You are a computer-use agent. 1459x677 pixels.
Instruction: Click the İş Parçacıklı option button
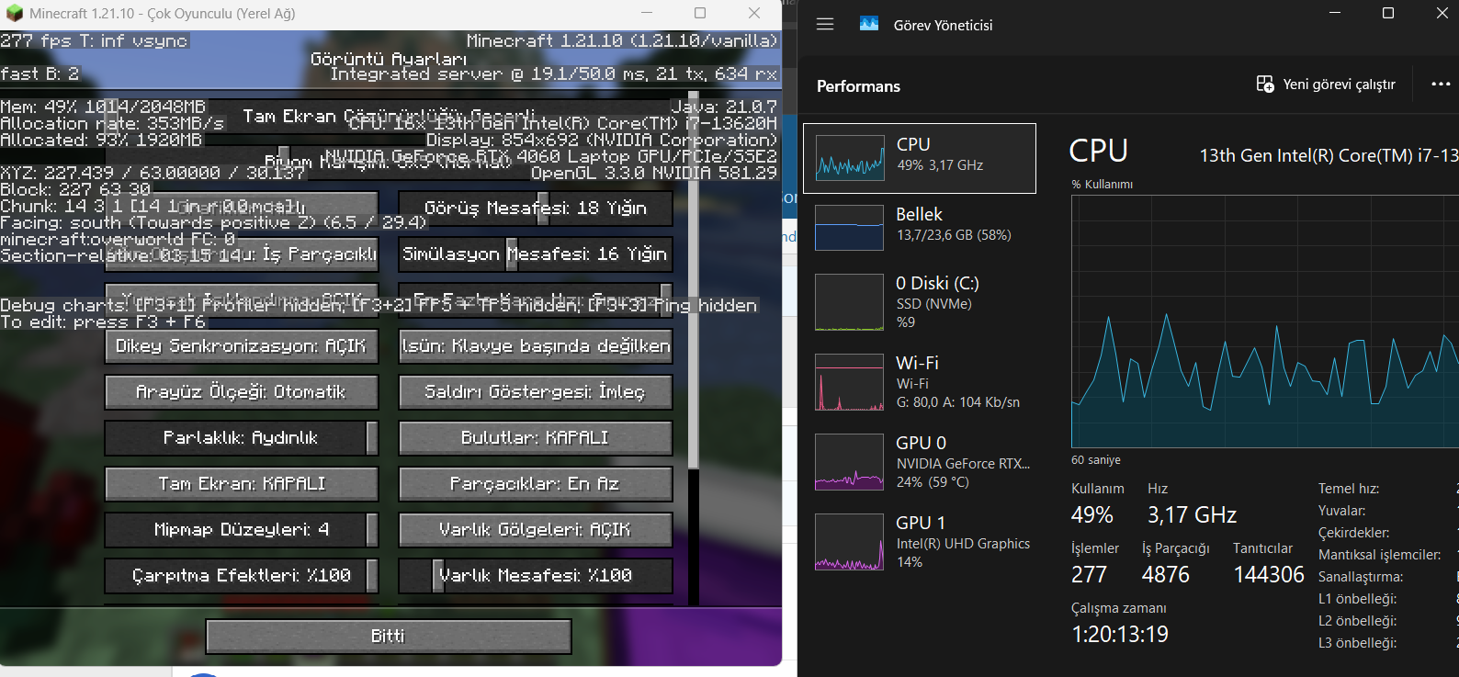[x=242, y=254]
